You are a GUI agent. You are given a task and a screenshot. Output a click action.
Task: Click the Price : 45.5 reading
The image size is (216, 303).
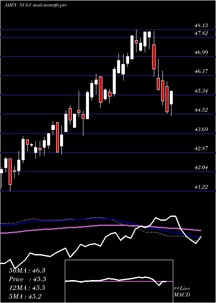click(x=28, y=279)
